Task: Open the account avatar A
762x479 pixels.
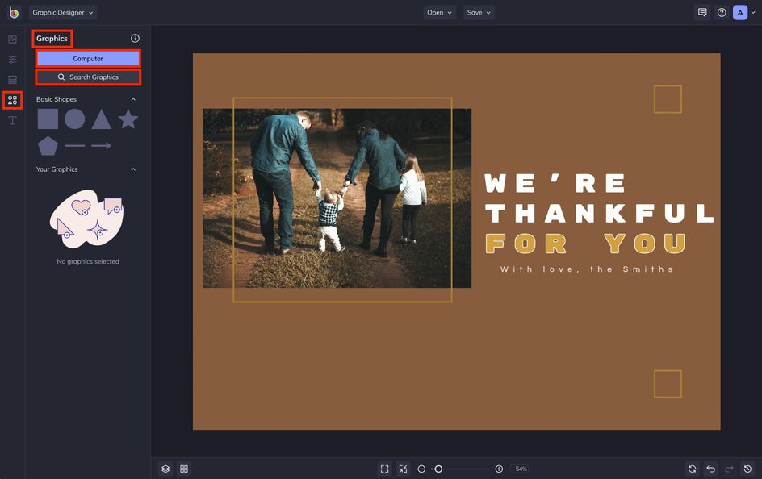Action: (740, 13)
